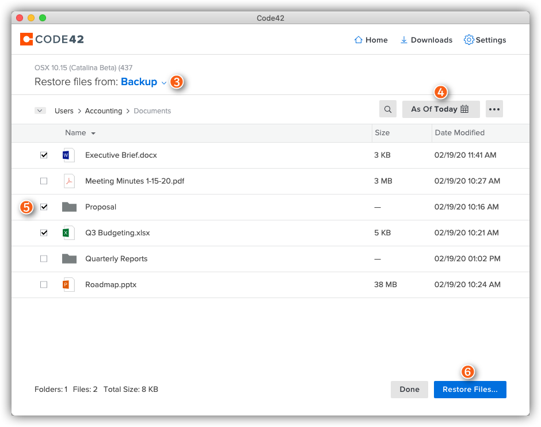541x427 pixels.
Task: Click the PDF icon for Meeting Minutes
Action: click(x=68, y=181)
